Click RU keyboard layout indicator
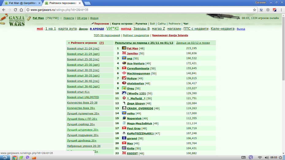 pyautogui.click(x=243, y=158)
